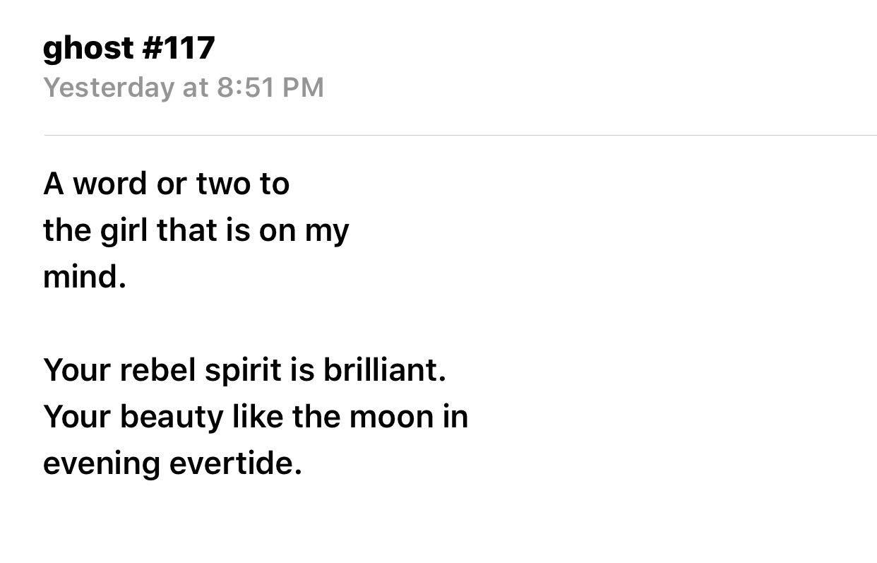Click the word "brilliant." in the poem

(x=385, y=370)
